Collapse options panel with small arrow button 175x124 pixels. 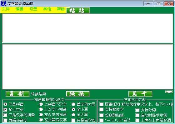[169, 92]
